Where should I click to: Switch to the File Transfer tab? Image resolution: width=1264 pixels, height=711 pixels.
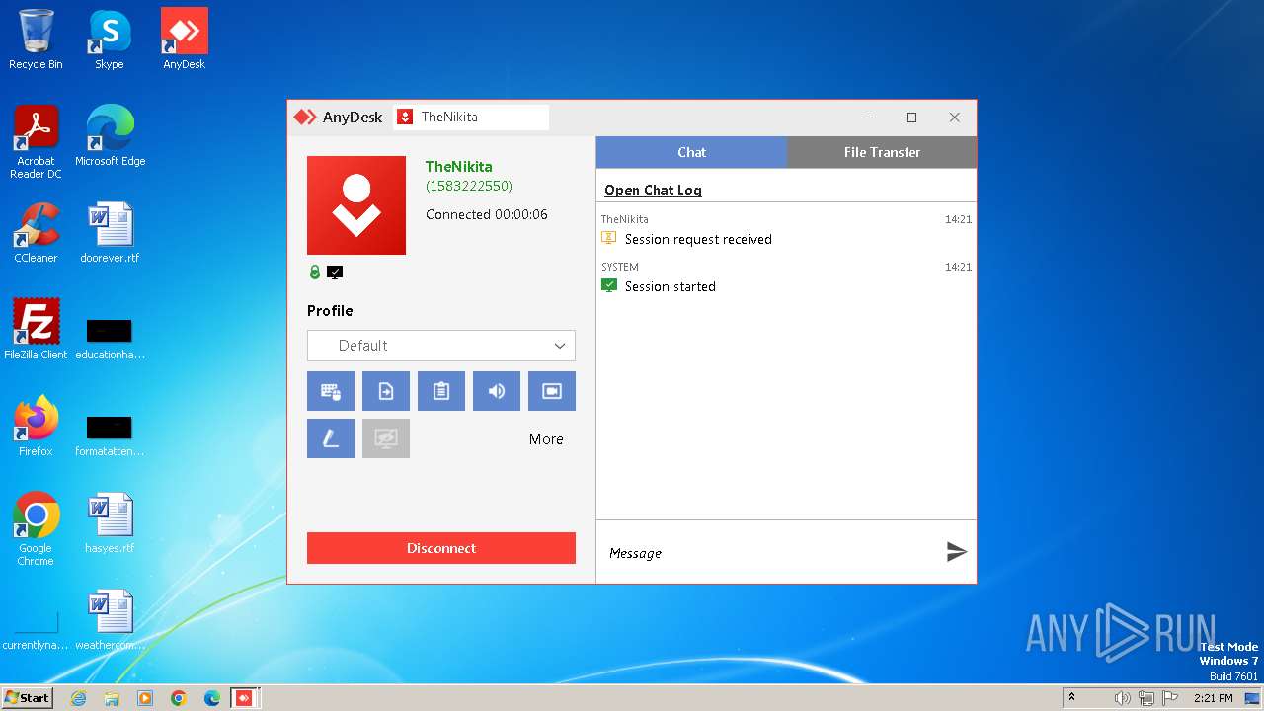point(882,152)
